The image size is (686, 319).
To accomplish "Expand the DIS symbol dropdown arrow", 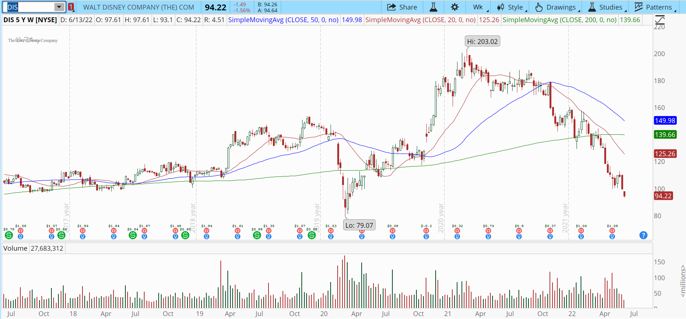I will pyautogui.click(x=59, y=7).
